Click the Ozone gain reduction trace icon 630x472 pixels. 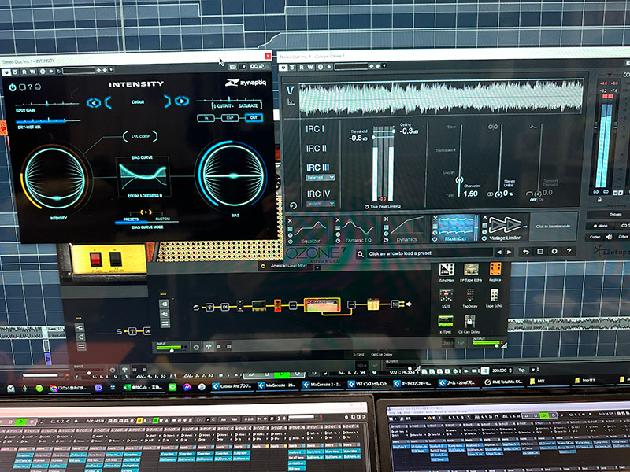[x=290, y=90]
